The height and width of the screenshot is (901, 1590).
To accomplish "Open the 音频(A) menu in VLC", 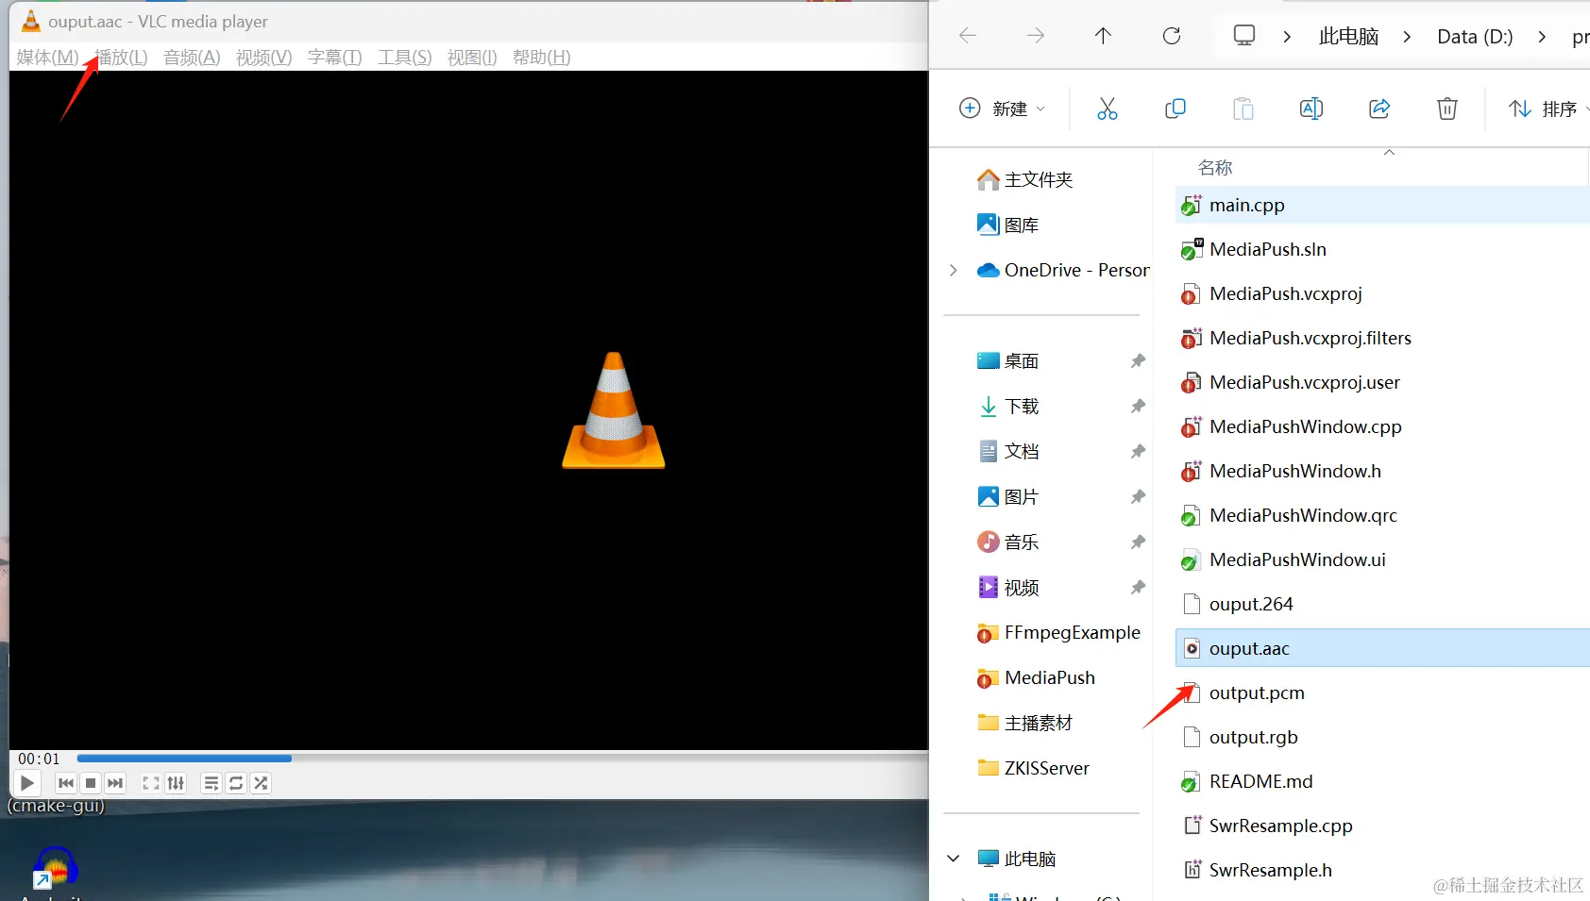I will [x=192, y=58].
